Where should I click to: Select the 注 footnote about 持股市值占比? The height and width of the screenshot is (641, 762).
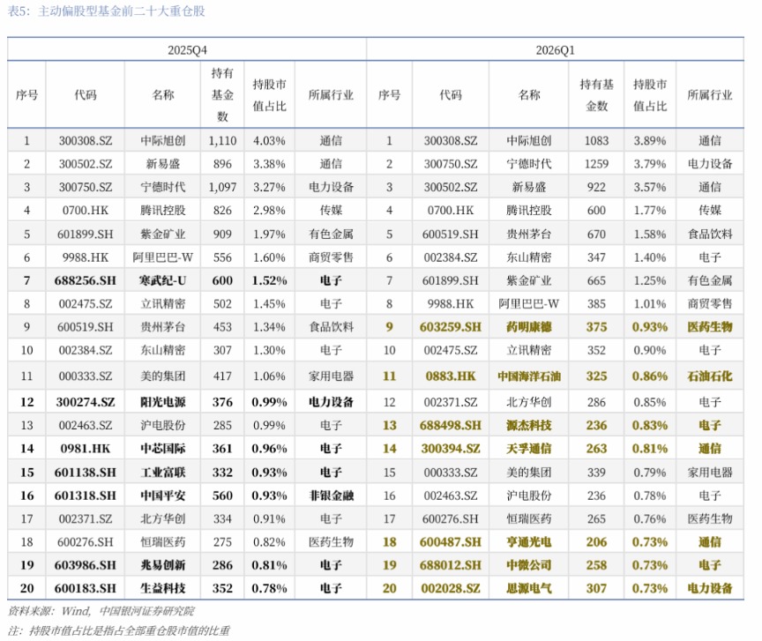(x=118, y=630)
